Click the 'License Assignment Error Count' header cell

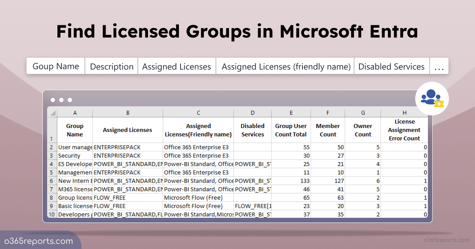pyautogui.click(x=404, y=130)
